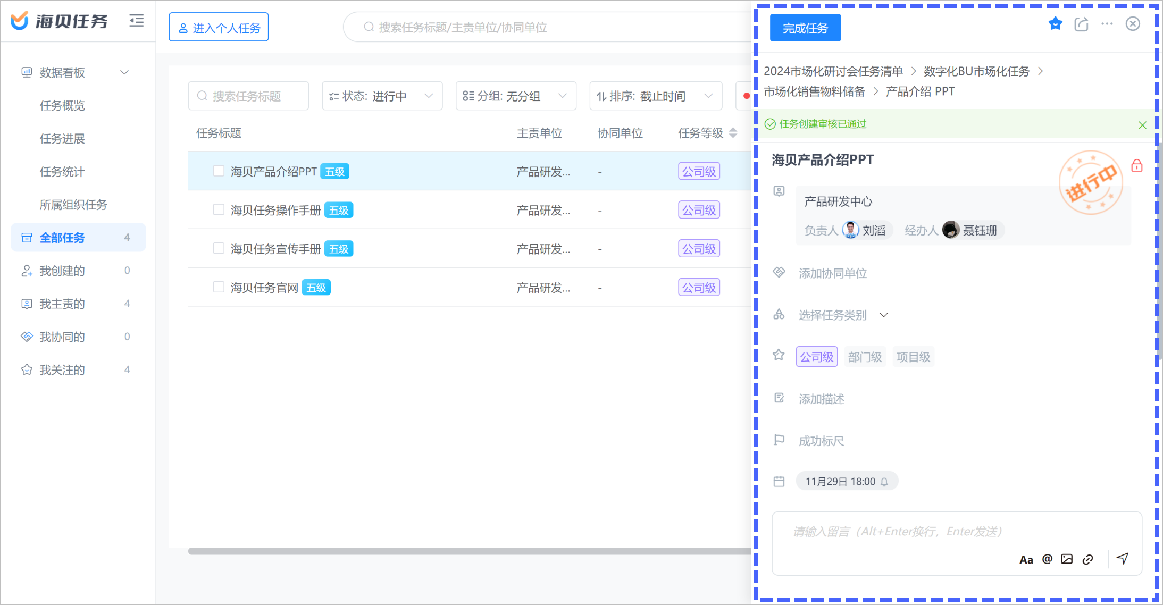
Task: Select 我创建的 in sidebar
Action: pyautogui.click(x=78, y=271)
